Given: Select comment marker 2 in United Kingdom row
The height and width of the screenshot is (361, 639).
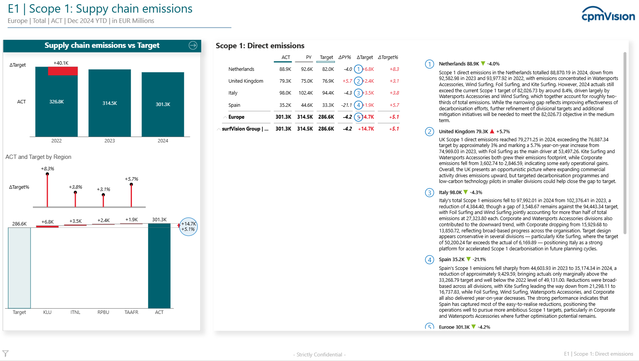Looking at the screenshot, I should coord(358,81).
